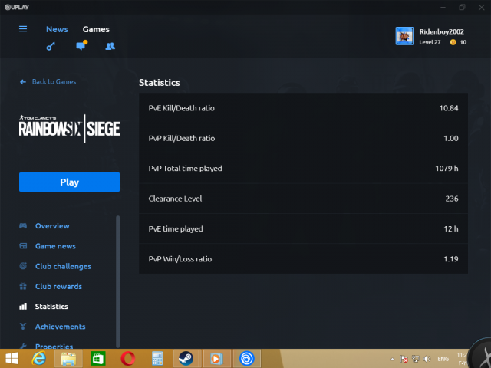Image resolution: width=491 pixels, height=368 pixels.
Task: Click the Club rewards gift icon
Action: 23,286
